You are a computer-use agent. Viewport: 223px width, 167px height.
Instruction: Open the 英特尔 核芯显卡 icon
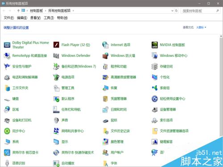pos(7,153)
